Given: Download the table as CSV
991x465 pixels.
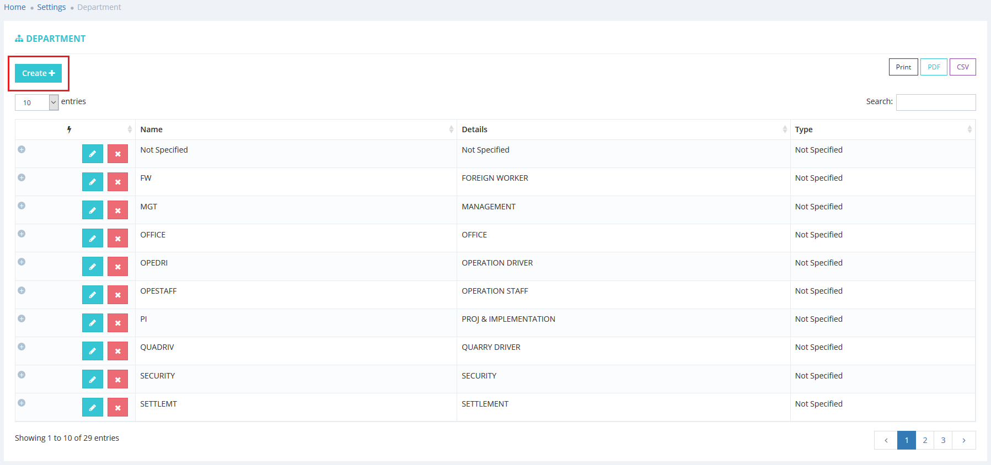Looking at the screenshot, I should 962,67.
